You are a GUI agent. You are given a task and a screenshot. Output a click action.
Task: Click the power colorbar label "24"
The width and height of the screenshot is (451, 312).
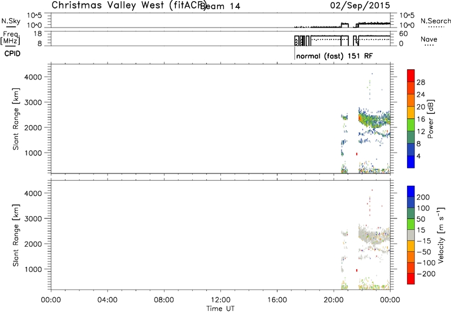(x=421, y=95)
